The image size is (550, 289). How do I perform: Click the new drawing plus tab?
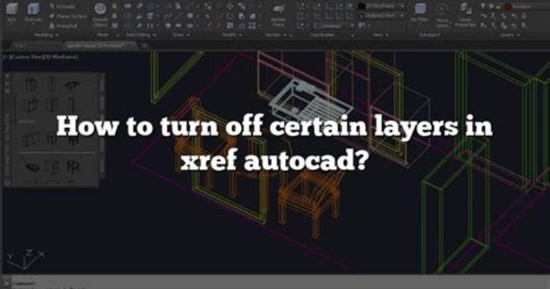(144, 46)
